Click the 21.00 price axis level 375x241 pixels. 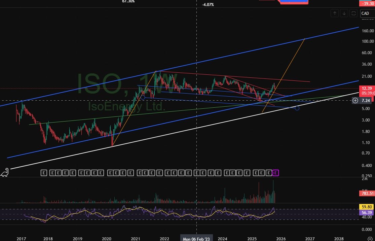[x=367, y=76]
